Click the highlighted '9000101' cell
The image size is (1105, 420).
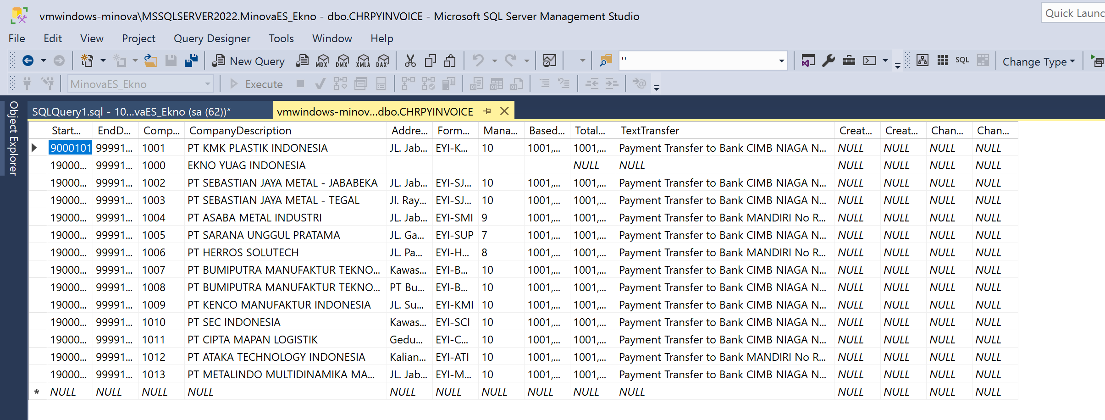coord(70,148)
